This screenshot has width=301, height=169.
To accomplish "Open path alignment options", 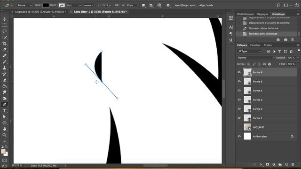I will point(151,5).
